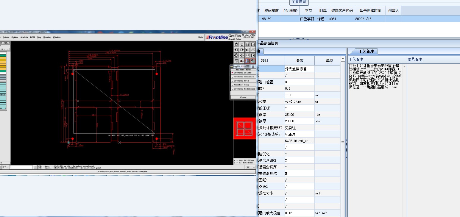The image size is (460, 217).
Task: Open the Analysis menu in GenFlex
Action: (24, 37)
